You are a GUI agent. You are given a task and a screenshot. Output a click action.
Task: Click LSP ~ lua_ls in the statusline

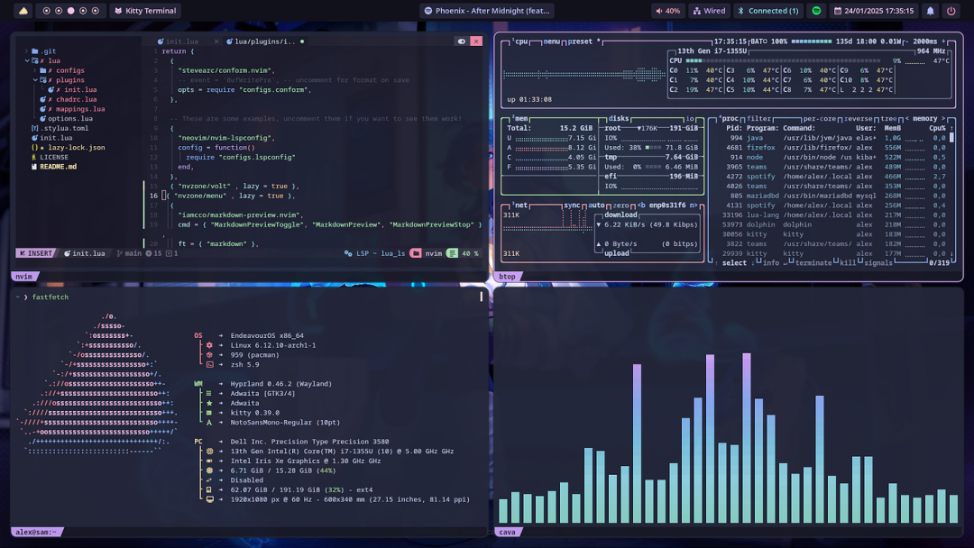point(374,253)
